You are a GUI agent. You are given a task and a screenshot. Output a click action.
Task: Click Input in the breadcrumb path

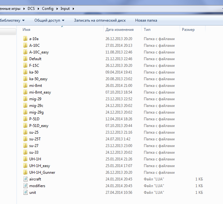tap(65, 9)
